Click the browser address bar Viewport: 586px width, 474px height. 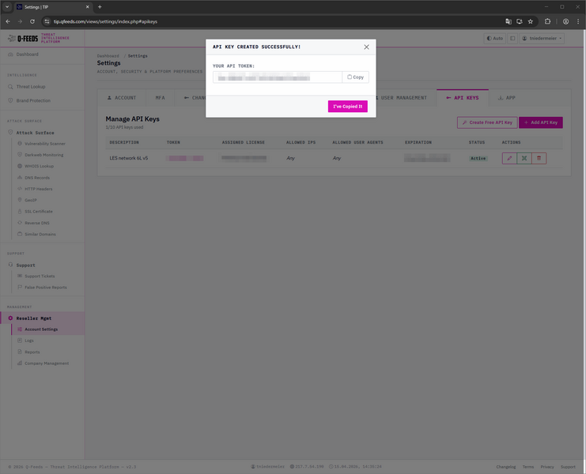(x=277, y=21)
